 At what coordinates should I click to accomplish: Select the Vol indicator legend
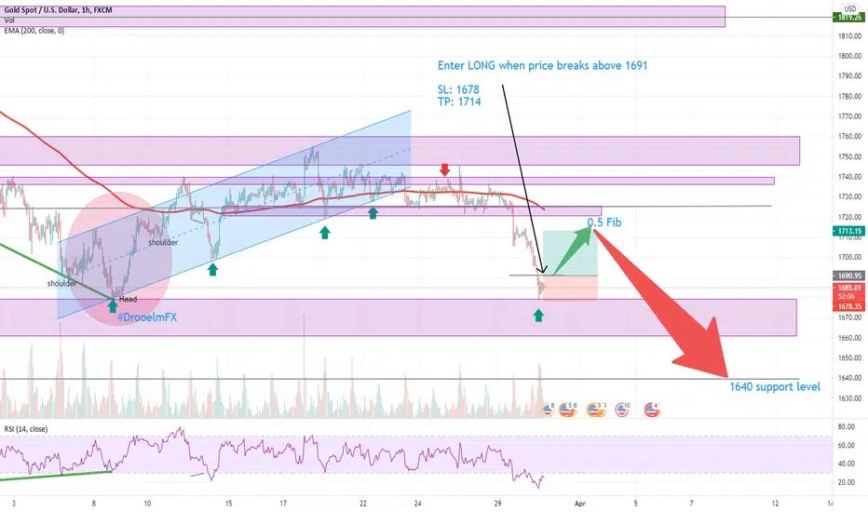point(9,20)
